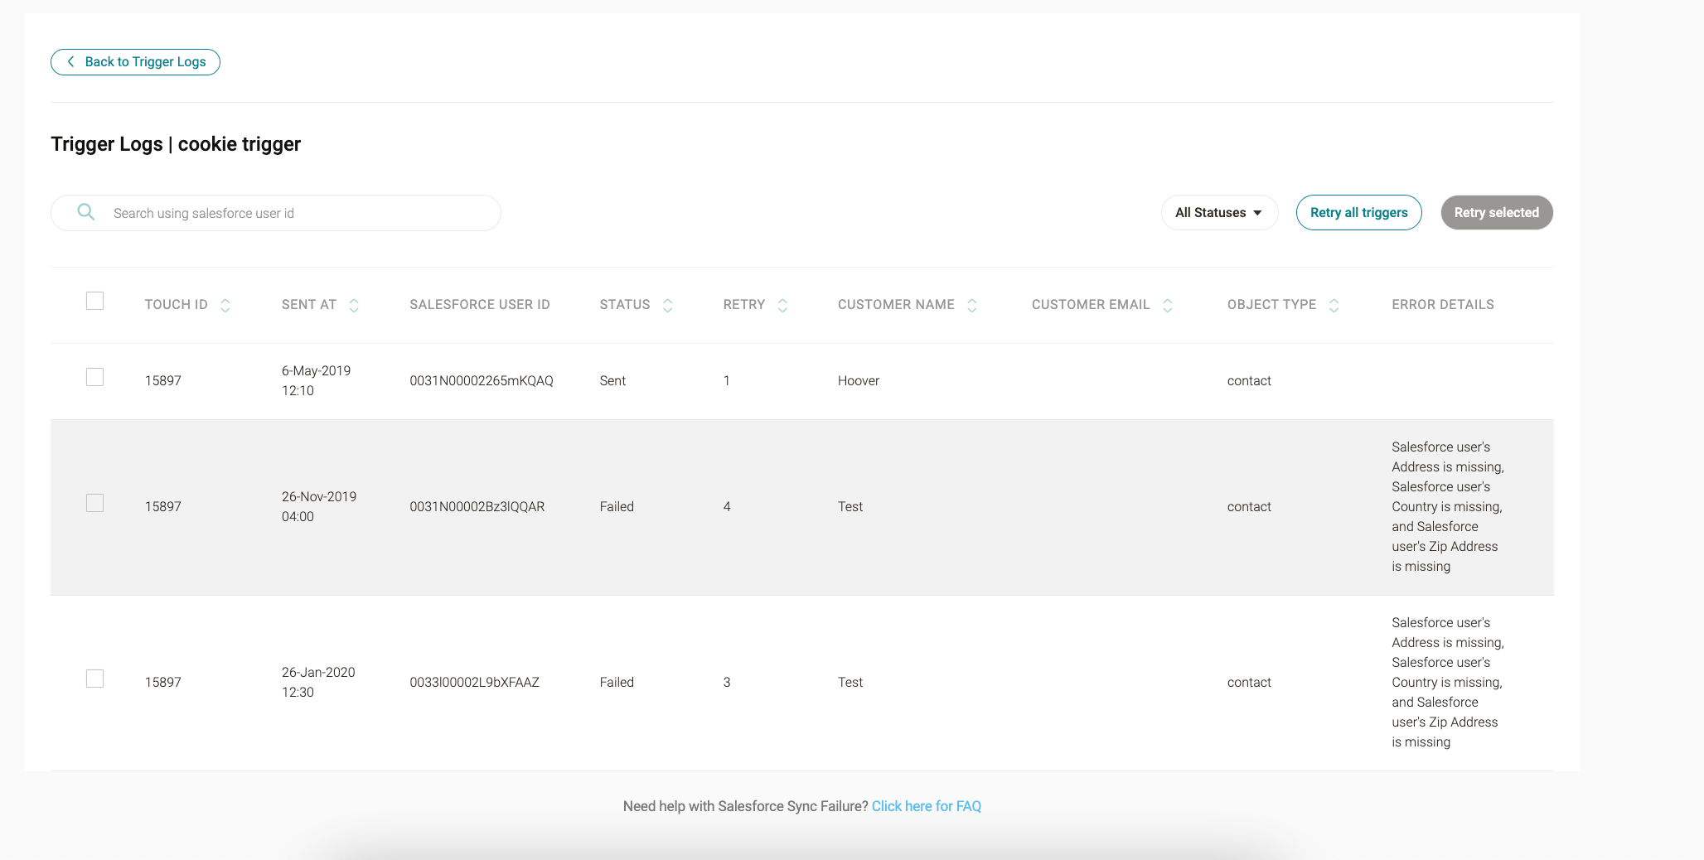Click the Retry selected button
The width and height of the screenshot is (1704, 860).
[x=1496, y=213]
